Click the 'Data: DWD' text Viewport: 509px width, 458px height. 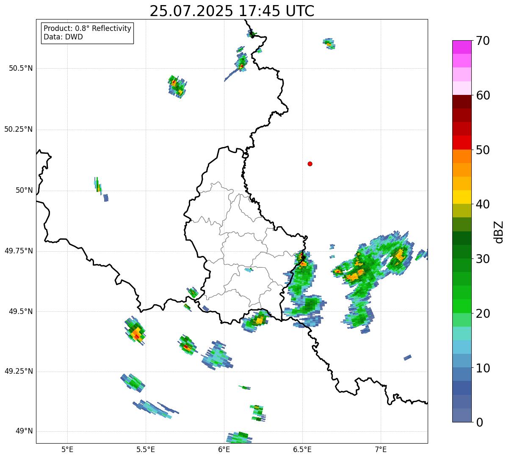(64, 37)
